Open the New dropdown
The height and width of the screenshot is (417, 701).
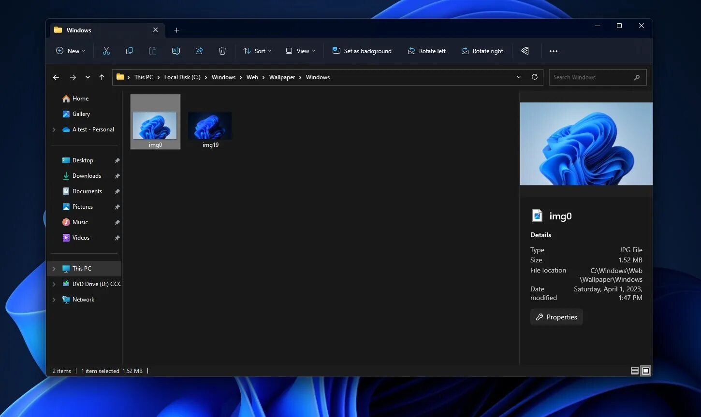point(71,51)
